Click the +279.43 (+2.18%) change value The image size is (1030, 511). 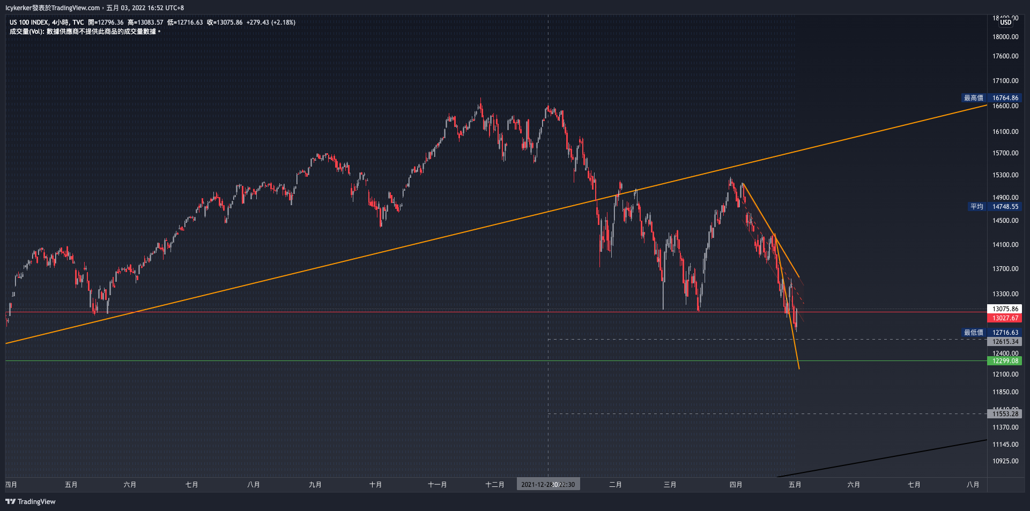tap(271, 22)
